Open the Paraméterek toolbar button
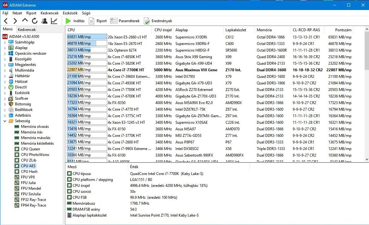The width and height of the screenshot is (369, 225). [x=125, y=21]
